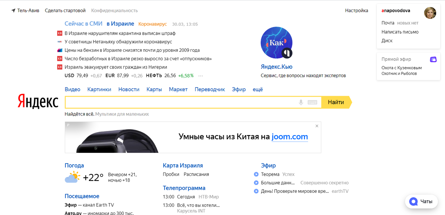Click the microphone voice search icon
This screenshot has width=445, height=215.
pyautogui.click(x=301, y=102)
